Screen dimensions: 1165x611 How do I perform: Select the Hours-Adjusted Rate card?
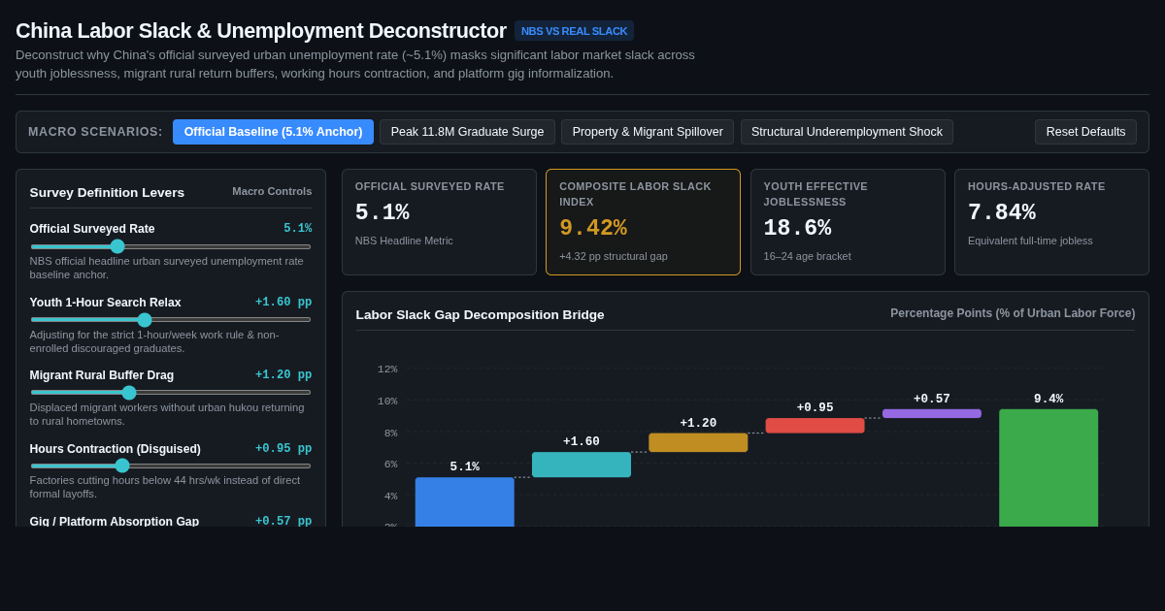coord(1051,222)
